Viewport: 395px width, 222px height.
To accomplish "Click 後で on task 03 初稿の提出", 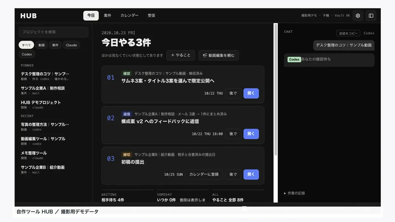I will click(x=233, y=175).
